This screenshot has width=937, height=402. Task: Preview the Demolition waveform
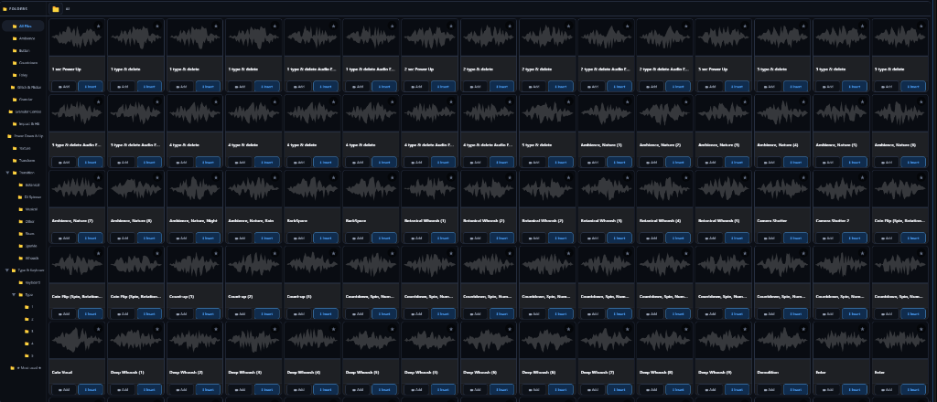click(x=781, y=341)
